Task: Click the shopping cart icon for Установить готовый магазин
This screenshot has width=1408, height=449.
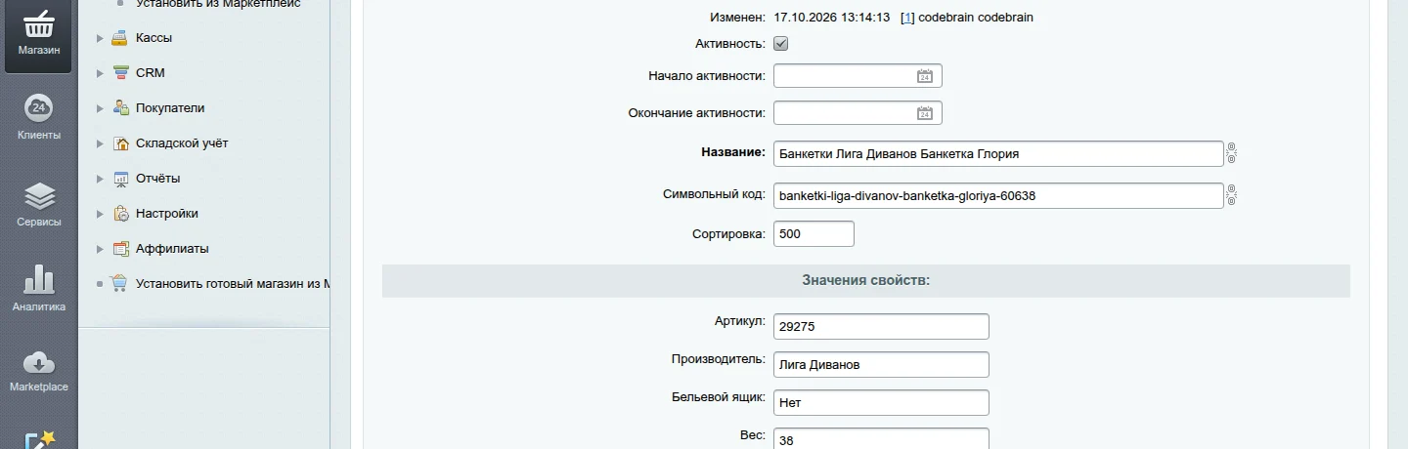Action: (x=120, y=284)
